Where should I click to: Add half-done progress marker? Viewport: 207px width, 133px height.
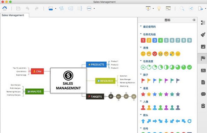pyautogui.click(x=166, y=67)
